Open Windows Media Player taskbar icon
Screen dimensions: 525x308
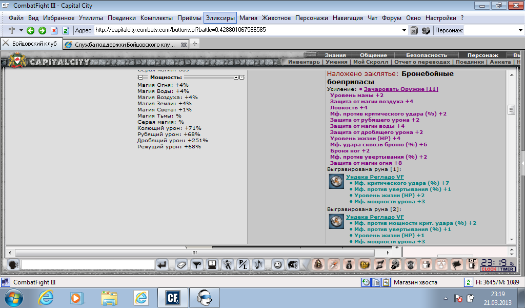[x=77, y=298]
